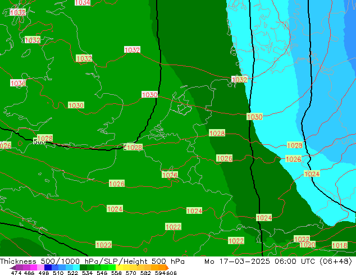Click legend value 522
Viewport: 356px width, 275px height.
pyautogui.click(x=72, y=273)
